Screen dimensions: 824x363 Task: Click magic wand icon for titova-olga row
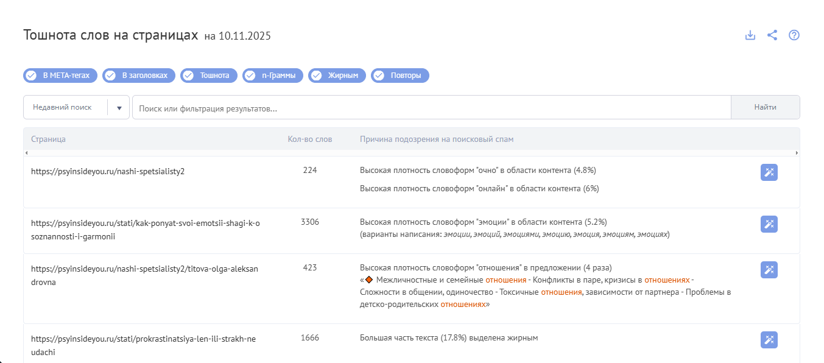(x=769, y=270)
